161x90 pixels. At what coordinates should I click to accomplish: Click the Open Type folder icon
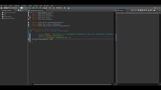[x=44, y=8]
